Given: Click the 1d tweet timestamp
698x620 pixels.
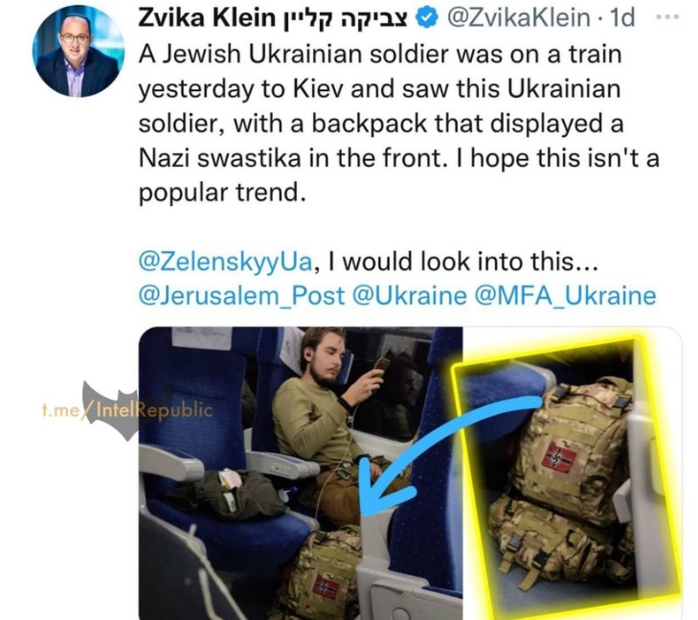Looking at the screenshot, I should coord(621,18).
